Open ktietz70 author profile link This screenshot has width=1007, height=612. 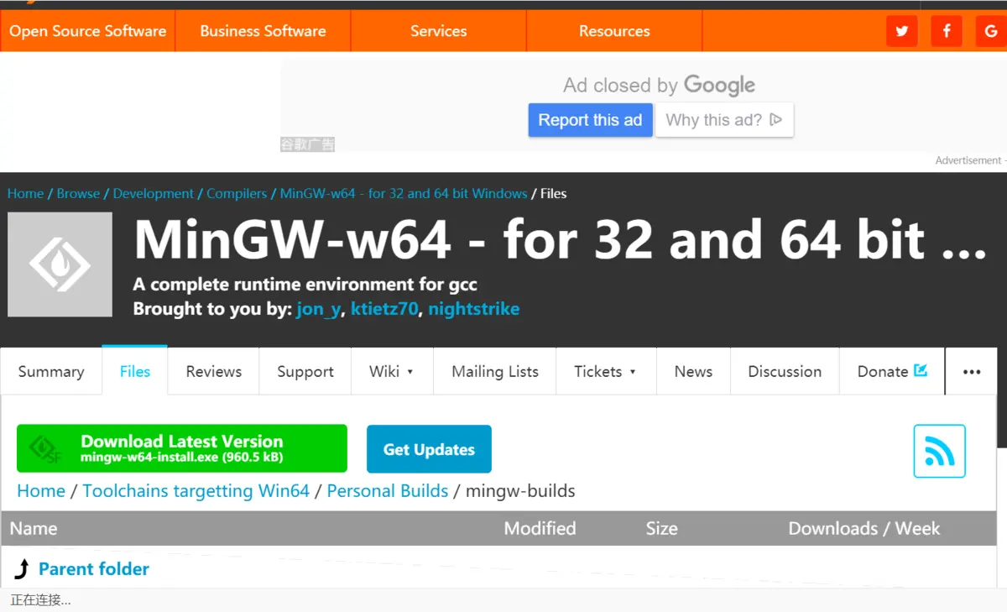point(384,309)
